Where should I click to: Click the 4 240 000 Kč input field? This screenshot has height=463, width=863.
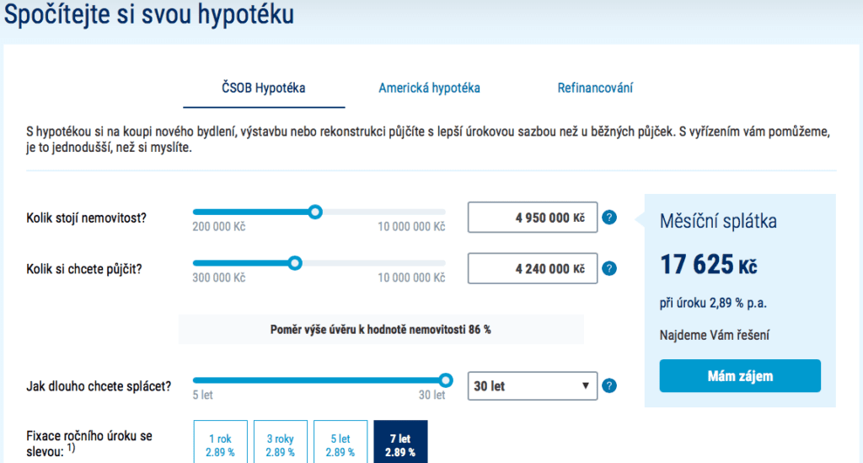point(533,269)
